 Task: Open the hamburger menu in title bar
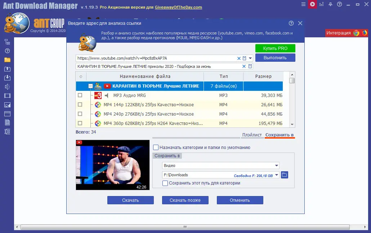(x=303, y=4)
